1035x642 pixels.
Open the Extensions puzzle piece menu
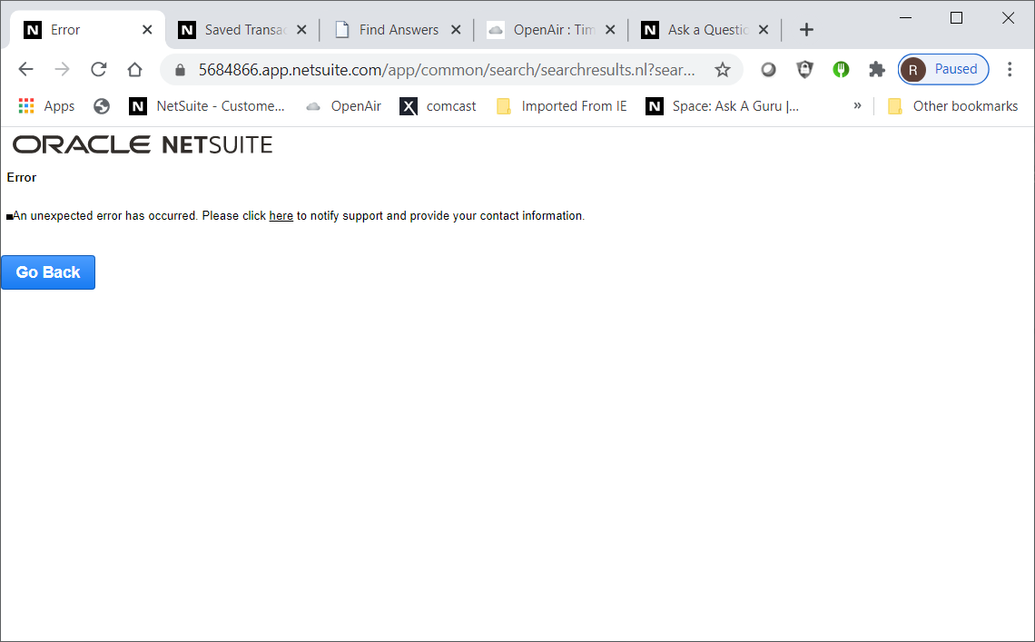pos(877,69)
